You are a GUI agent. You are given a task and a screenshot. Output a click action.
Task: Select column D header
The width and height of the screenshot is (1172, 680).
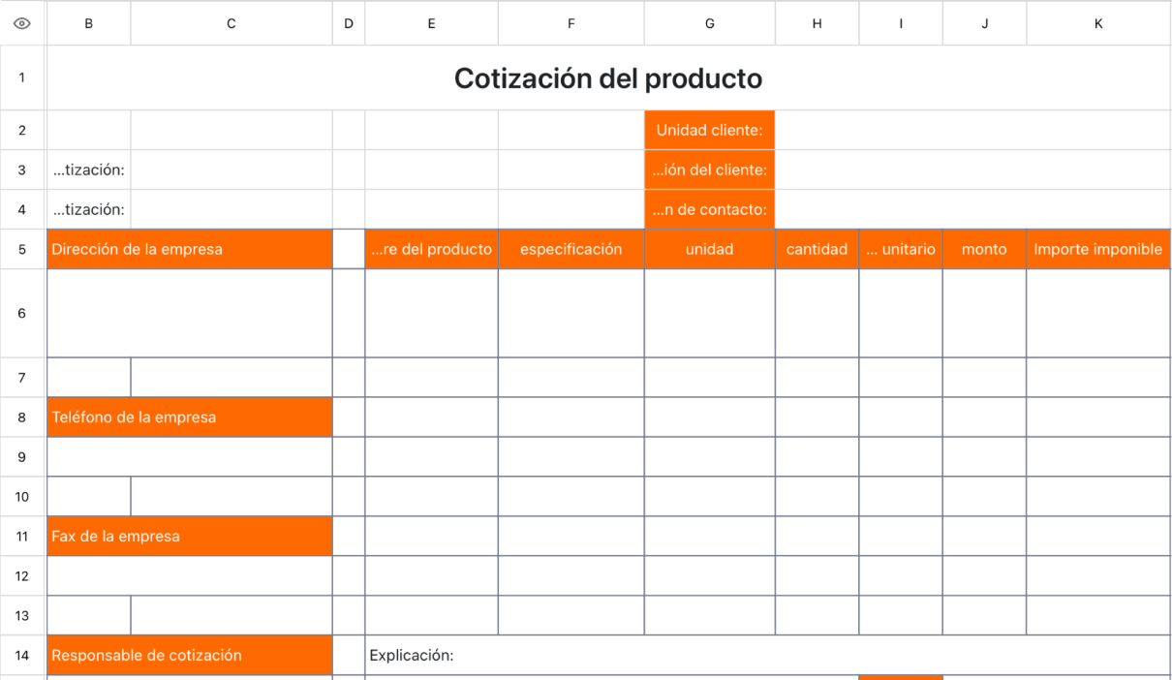[x=349, y=23]
